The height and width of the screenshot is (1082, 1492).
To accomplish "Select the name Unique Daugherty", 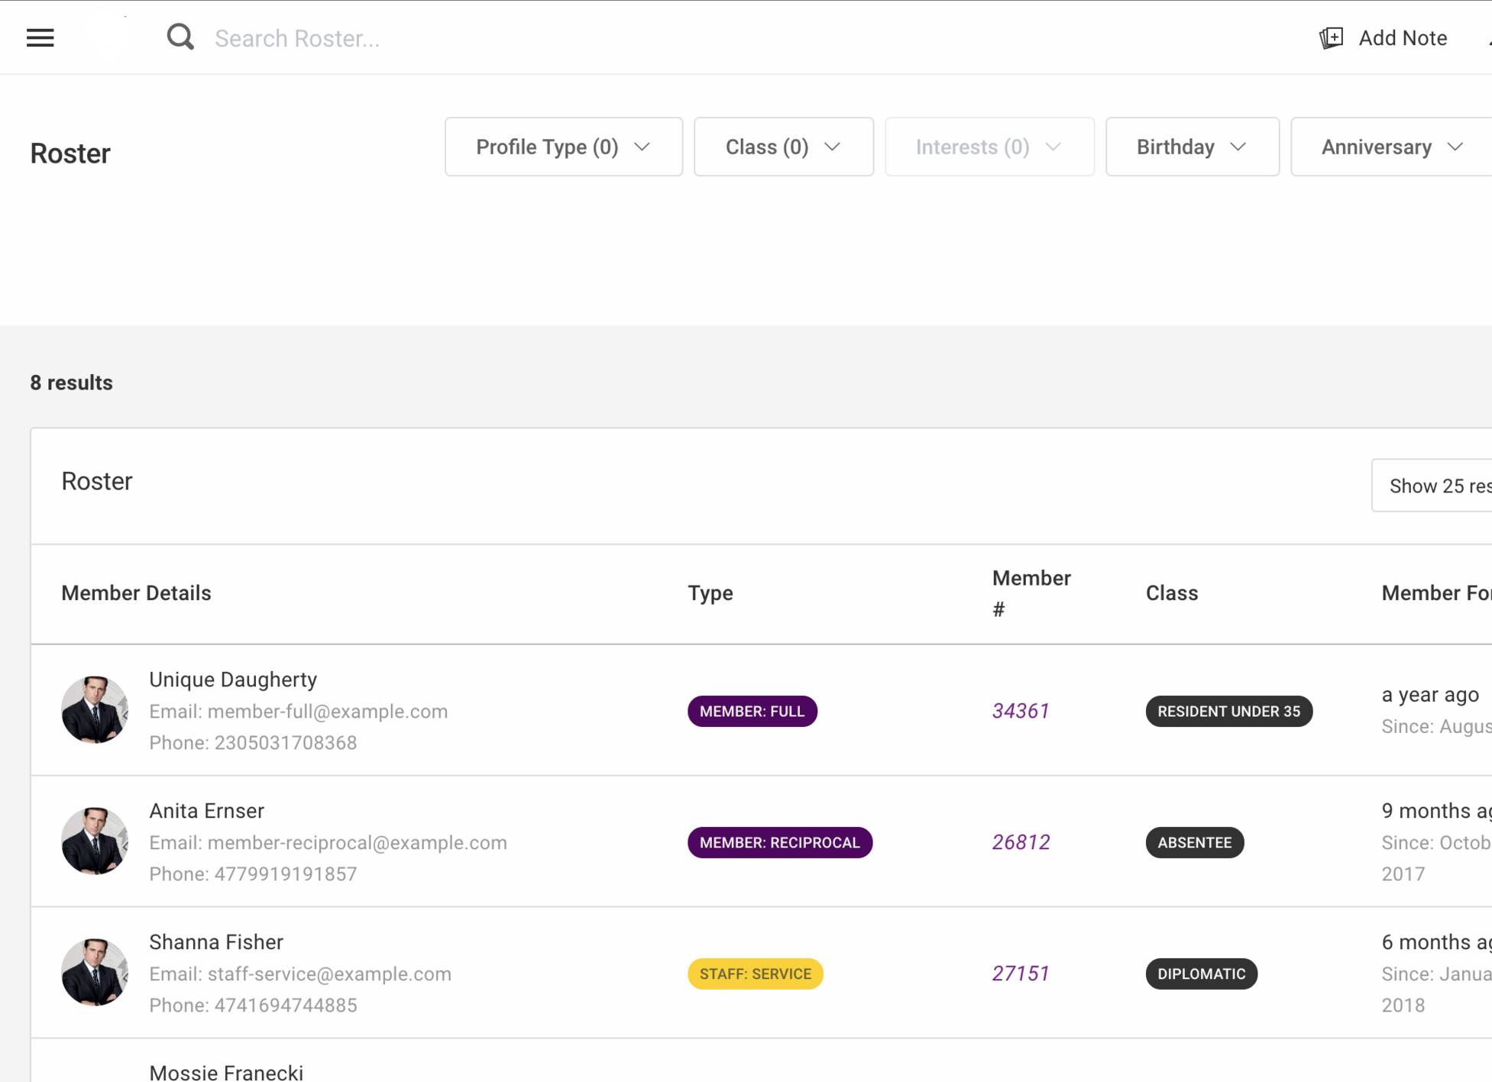I will [x=233, y=679].
